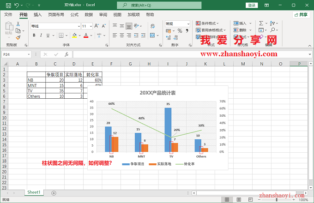Click the Decrease Decimal icon
314x203 pixels.
tap(175, 37)
